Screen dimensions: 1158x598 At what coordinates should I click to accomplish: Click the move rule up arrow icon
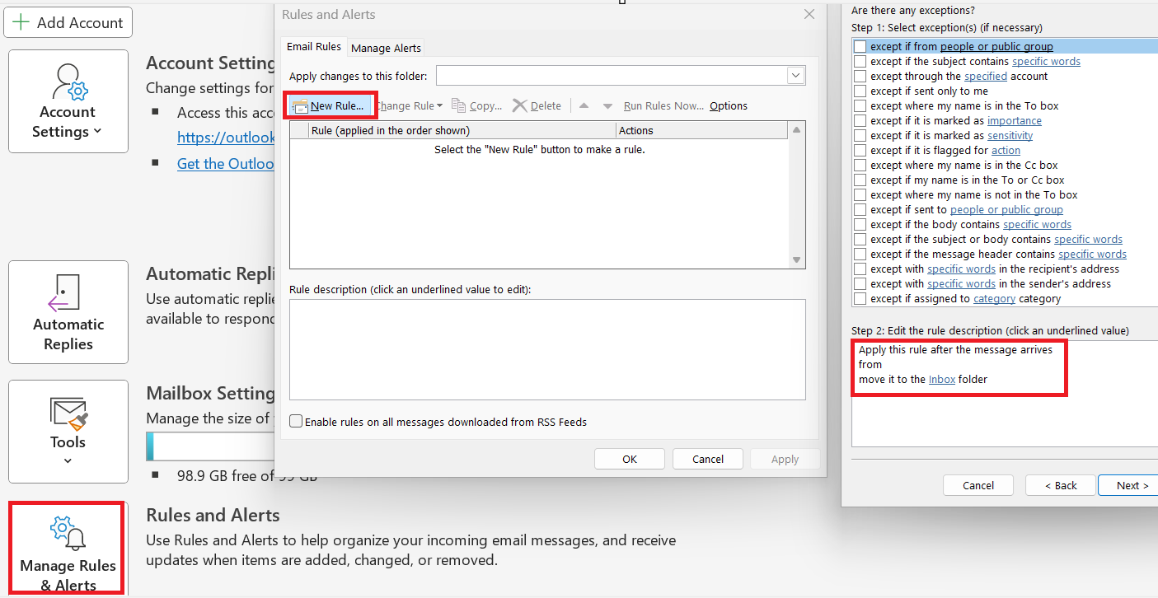[584, 105]
